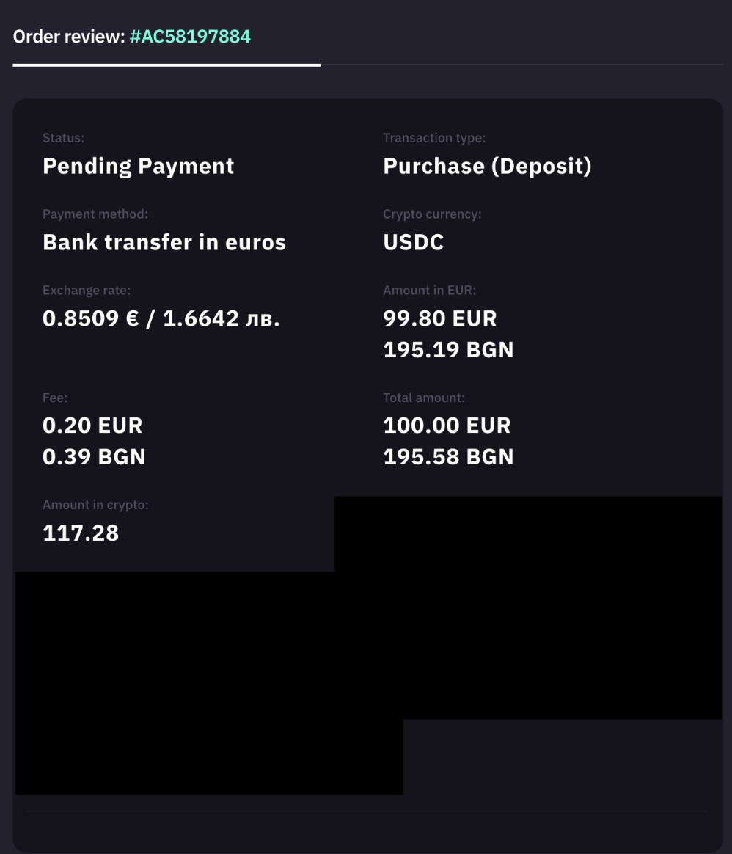Select the crypto amount 117.28
The image size is (732, 854).
(x=81, y=533)
